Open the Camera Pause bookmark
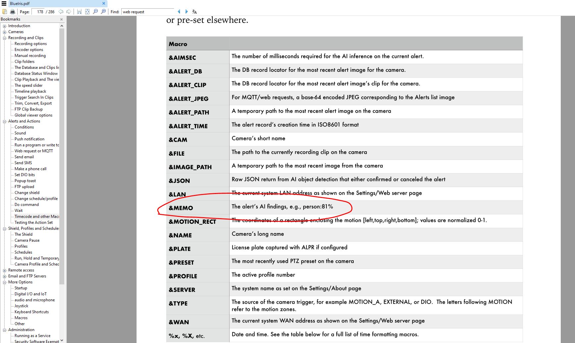This screenshot has height=343, width=575. point(27,240)
